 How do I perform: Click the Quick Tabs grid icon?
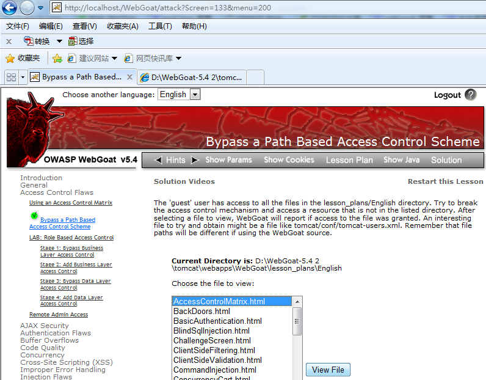[x=12, y=77]
